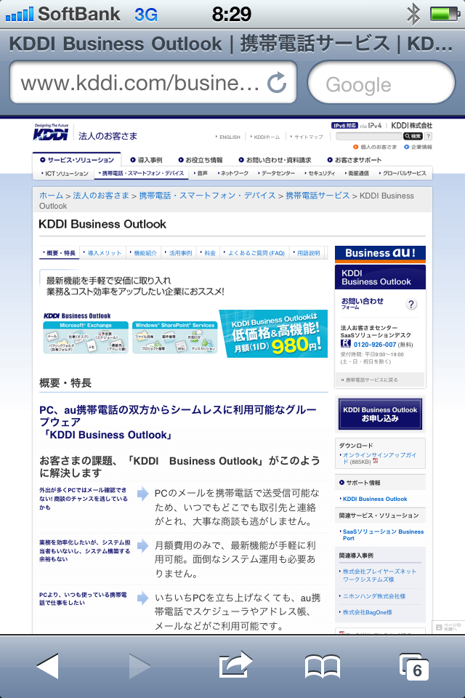The height and width of the screenshot is (698, 465).
Task: Tap the battery status icon
Action: click(445, 14)
